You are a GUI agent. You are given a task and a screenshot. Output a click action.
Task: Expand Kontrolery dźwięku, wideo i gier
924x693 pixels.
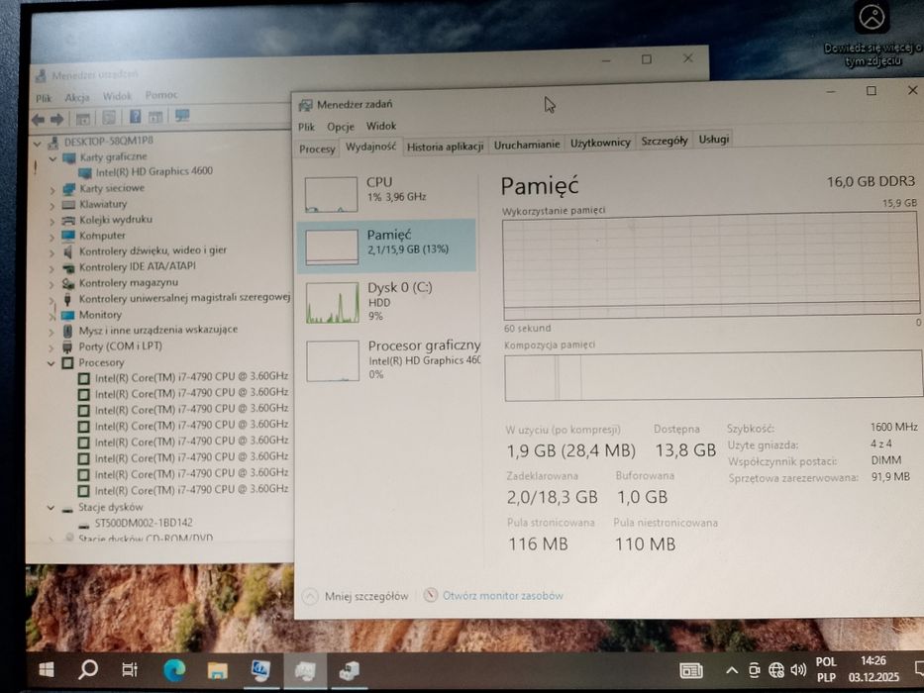[52, 253]
